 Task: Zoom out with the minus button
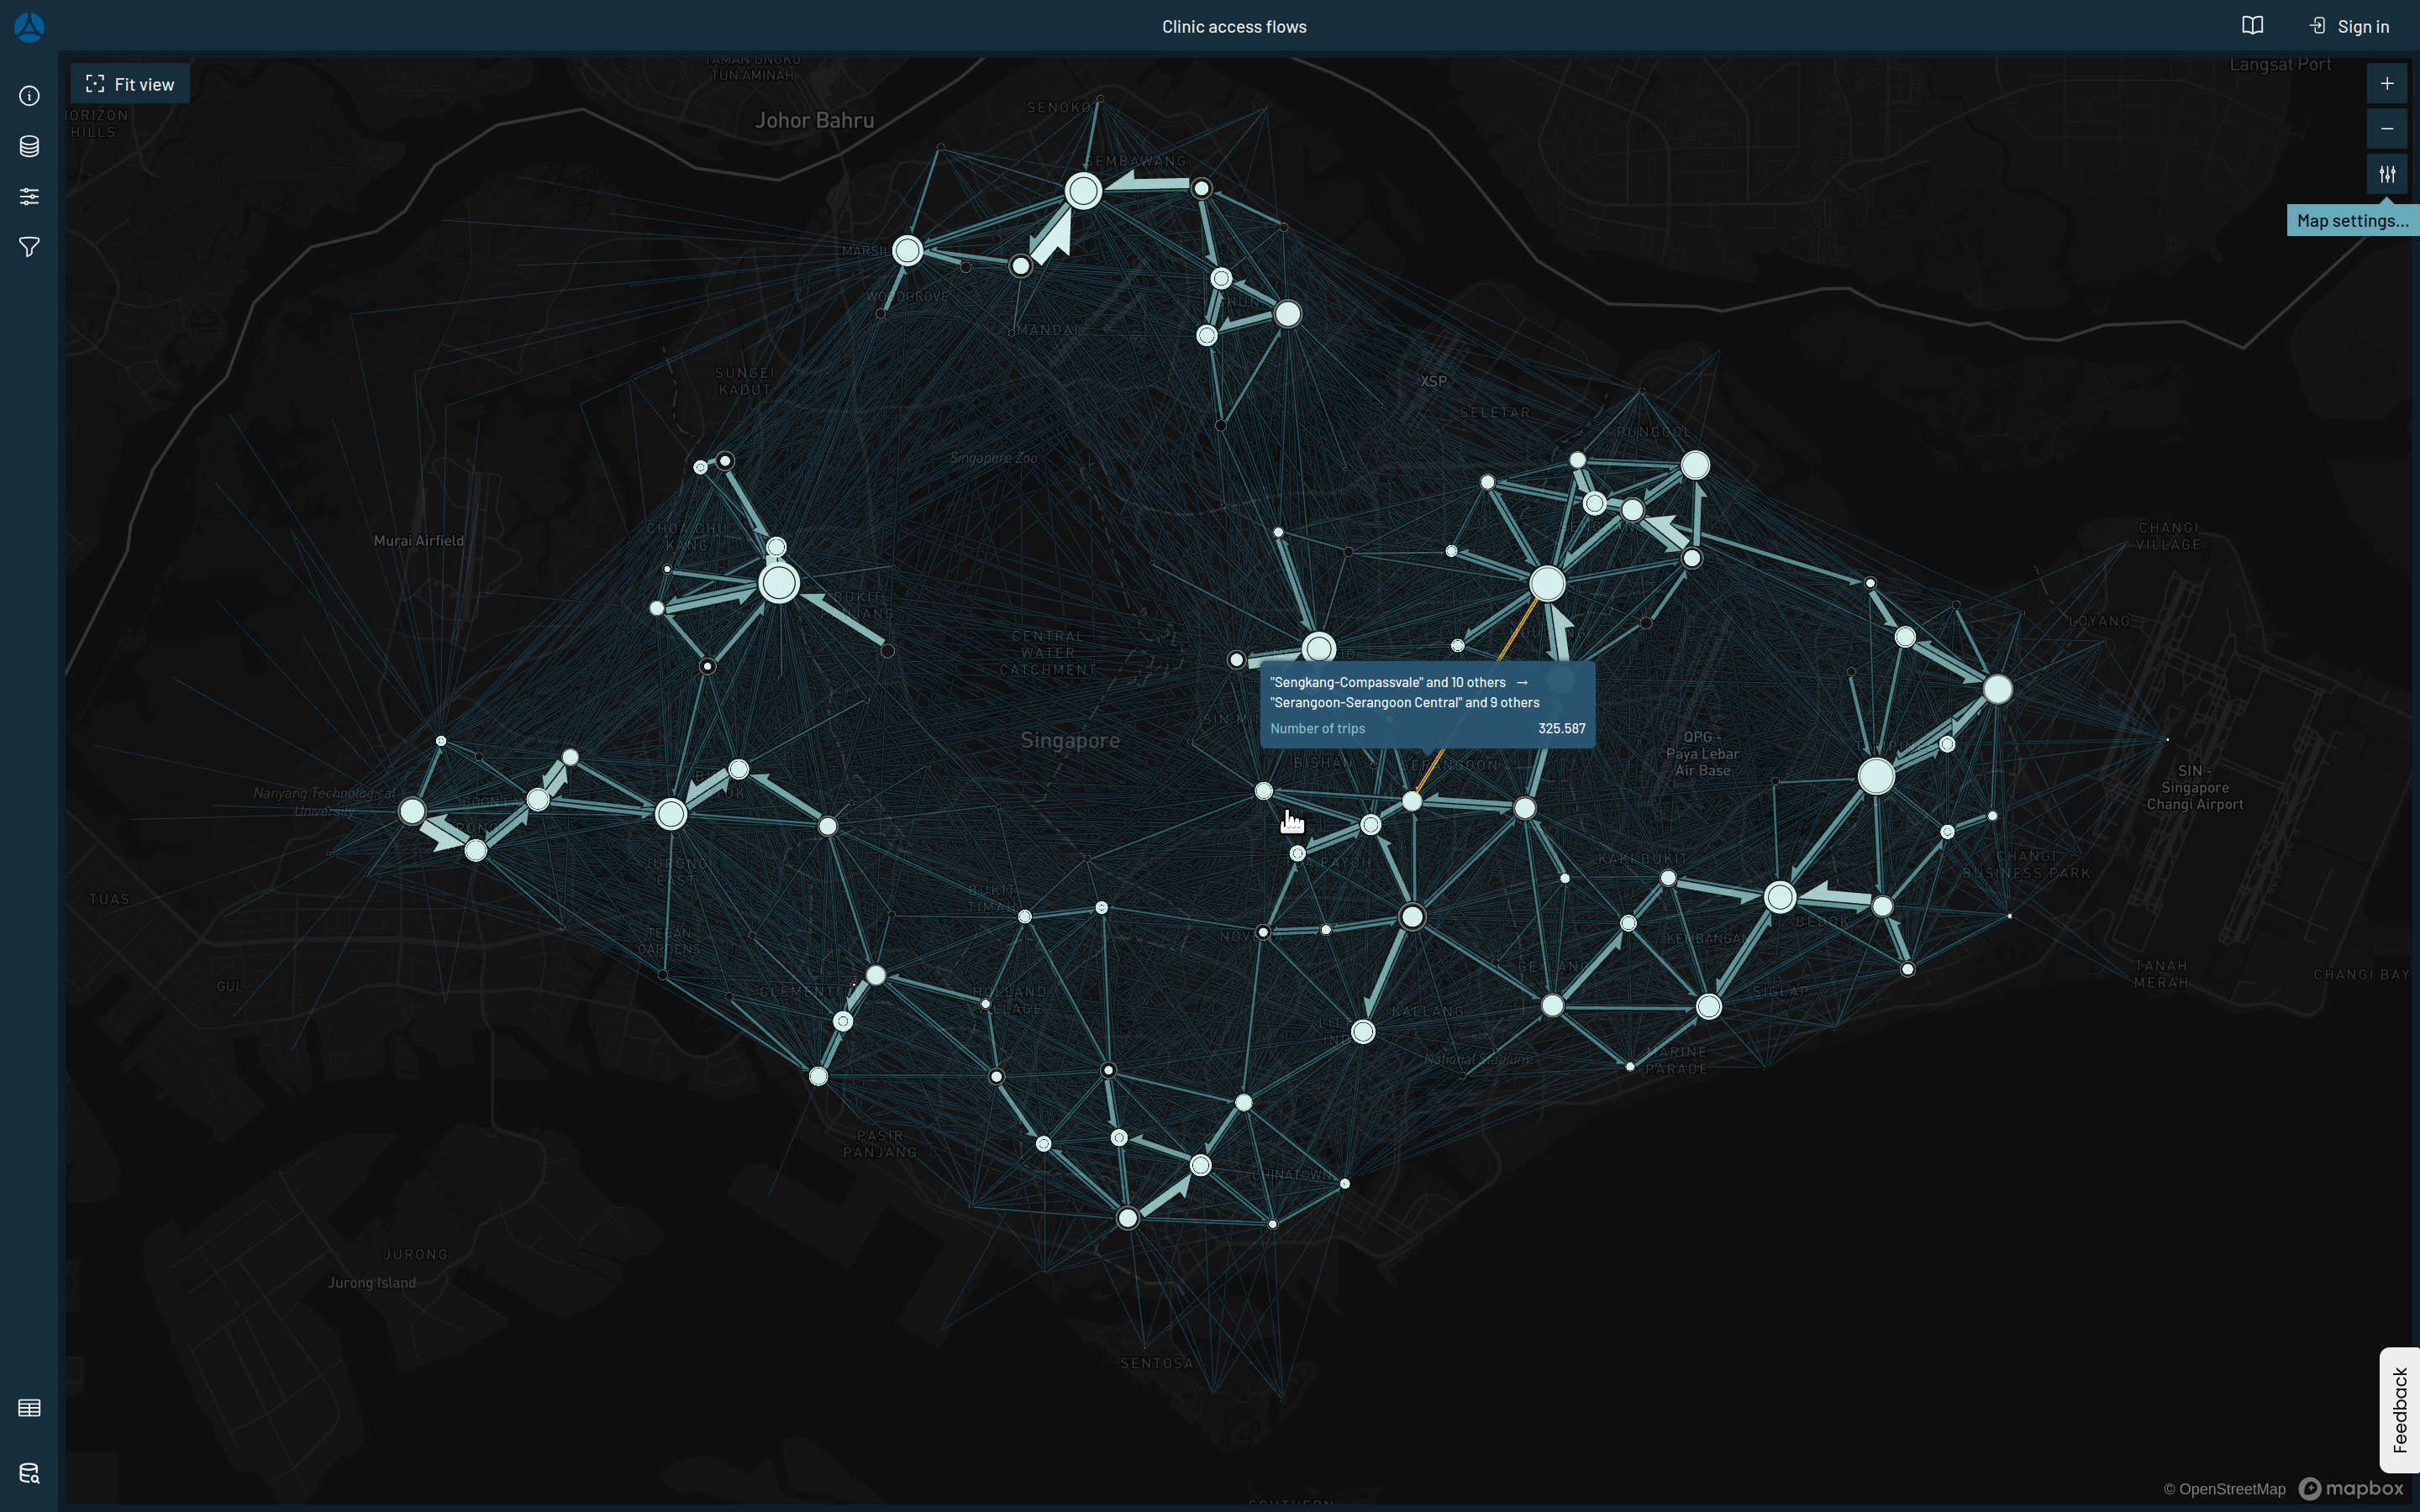click(x=2388, y=129)
